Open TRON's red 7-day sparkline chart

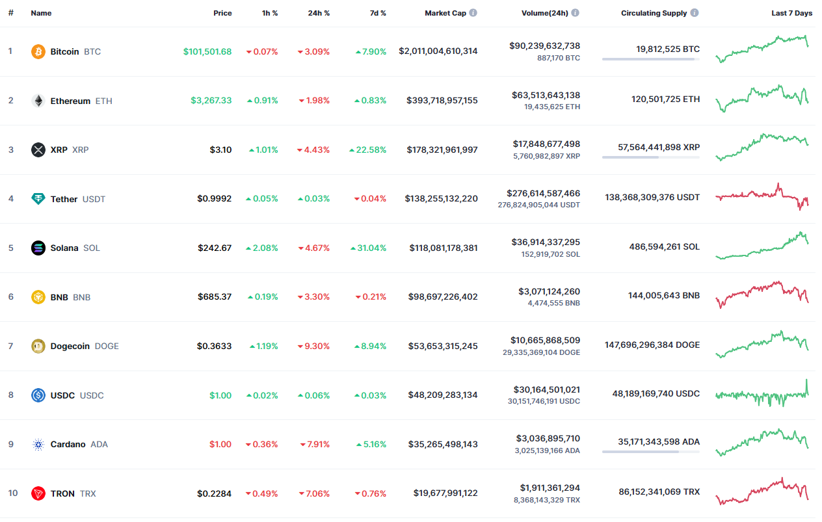point(762,491)
